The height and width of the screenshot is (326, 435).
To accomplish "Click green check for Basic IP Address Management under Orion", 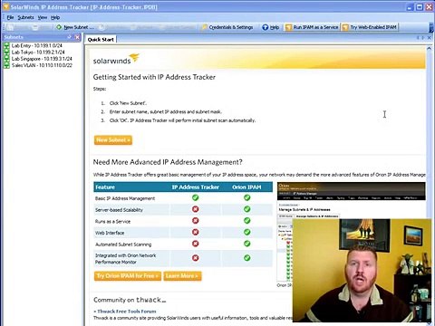I will pyautogui.click(x=247, y=197).
